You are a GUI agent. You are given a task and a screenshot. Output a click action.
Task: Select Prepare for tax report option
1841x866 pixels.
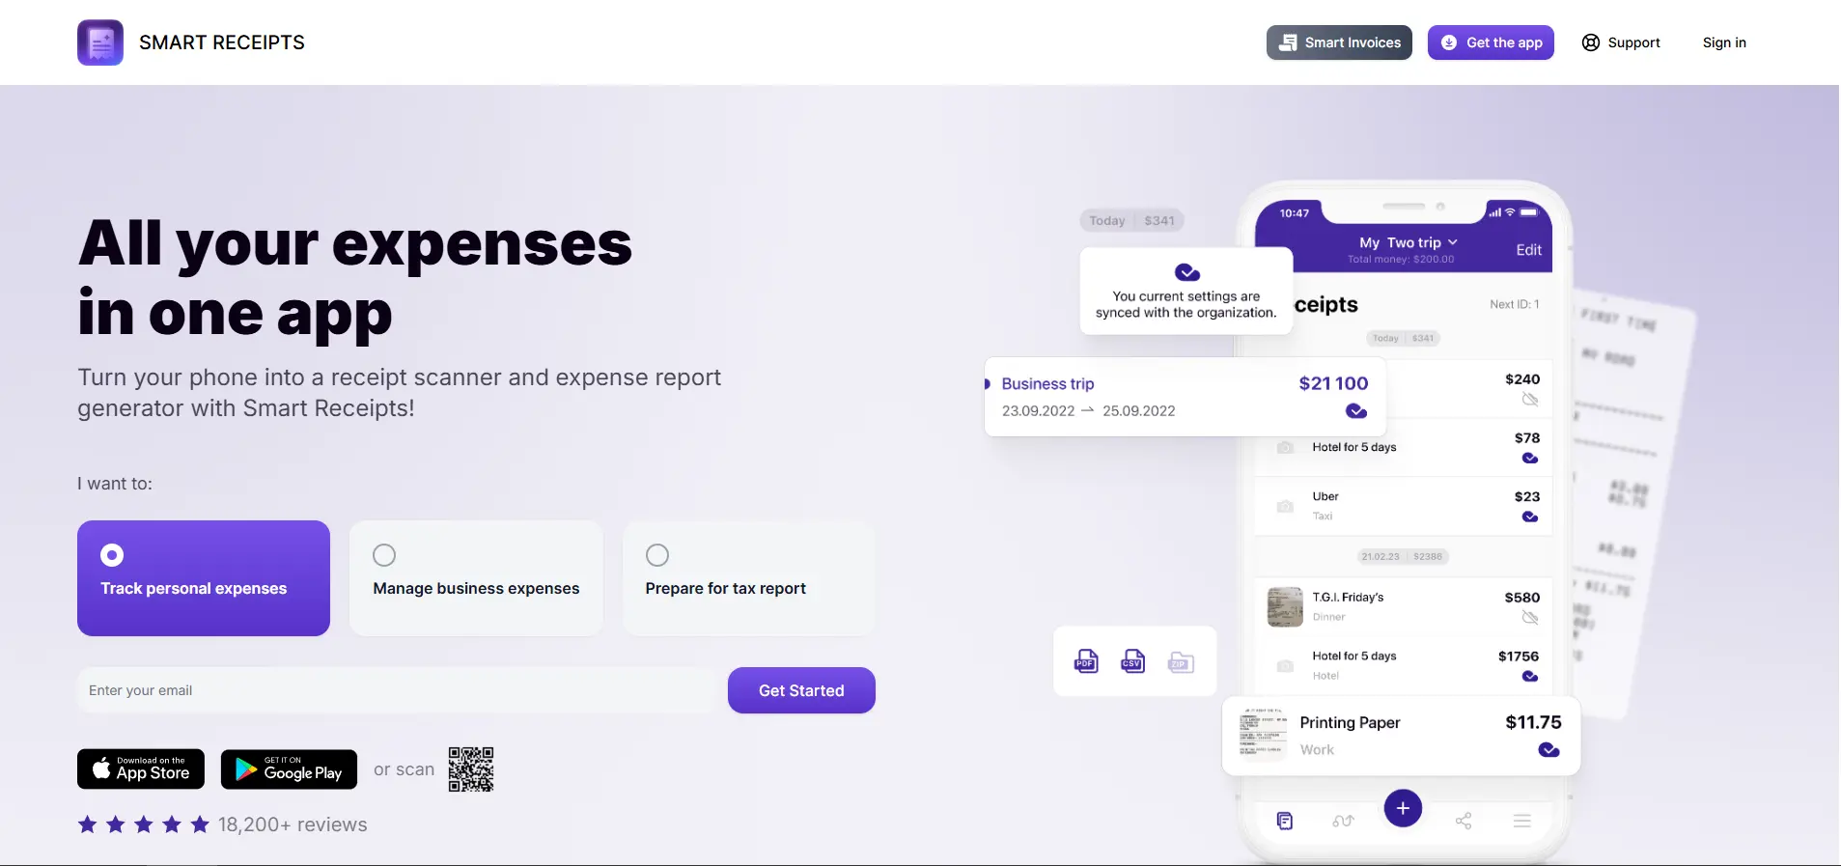pyautogui.click(x=748, y=578)
